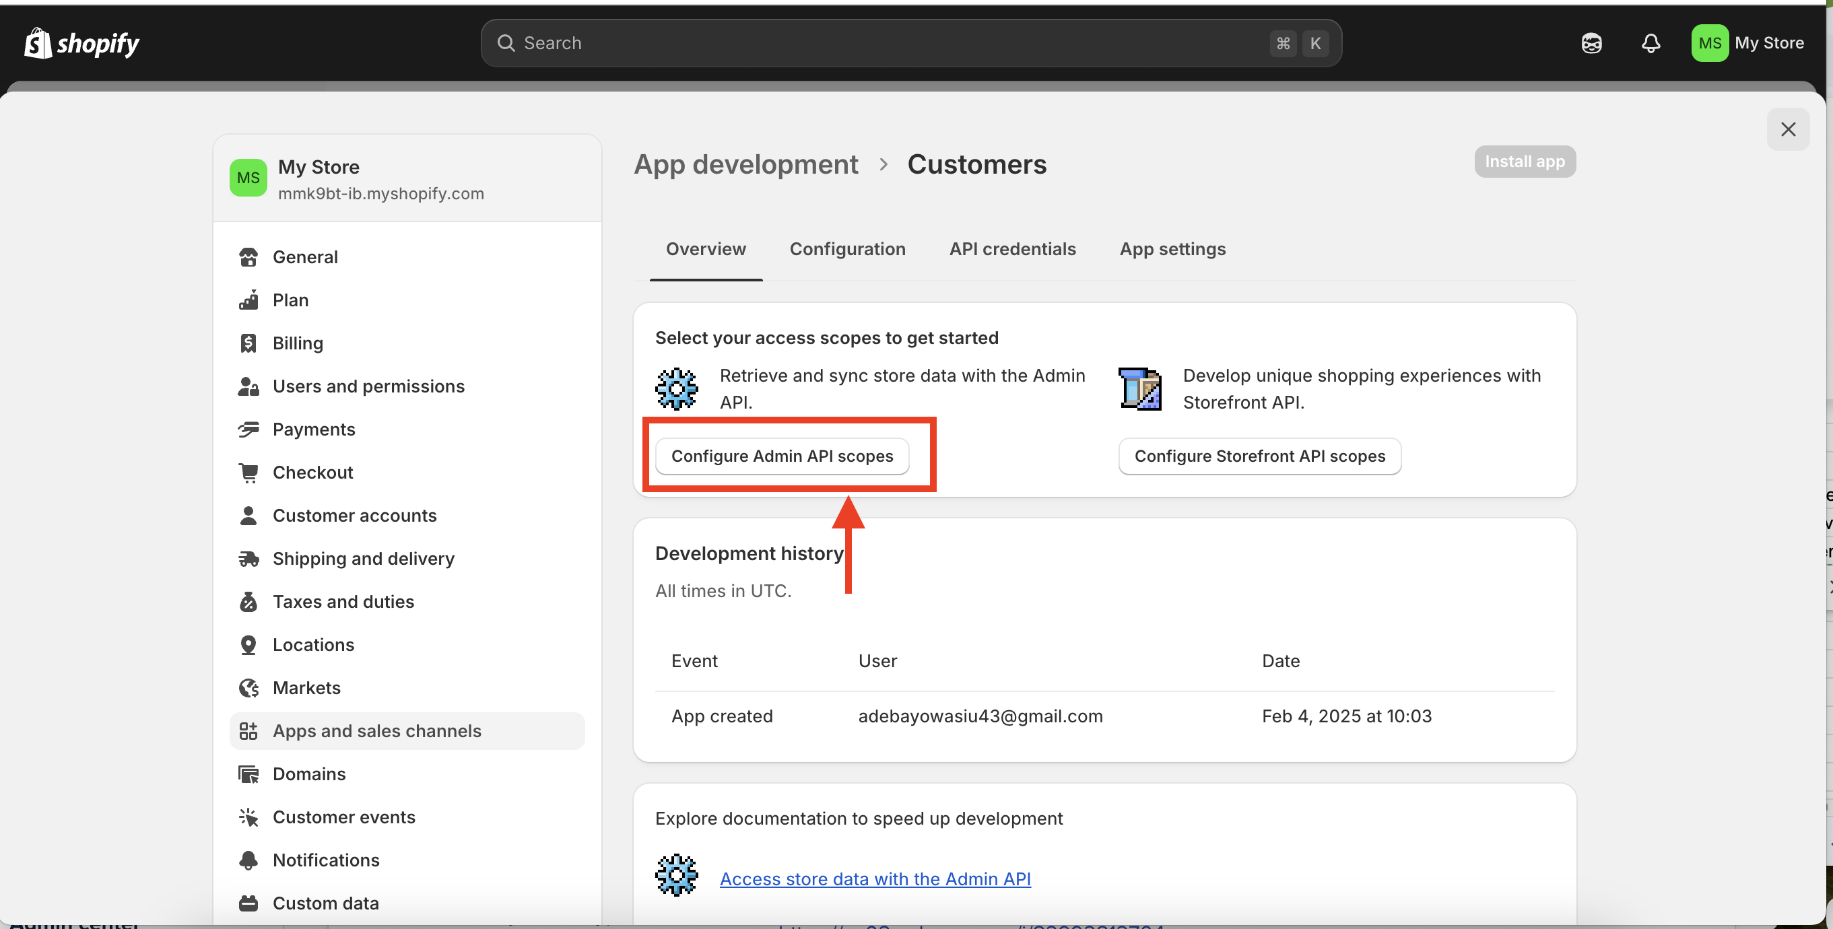Open the notifications bell icon
The width and height of the screenshot is (1833, 929).
tap(1651, 43)
